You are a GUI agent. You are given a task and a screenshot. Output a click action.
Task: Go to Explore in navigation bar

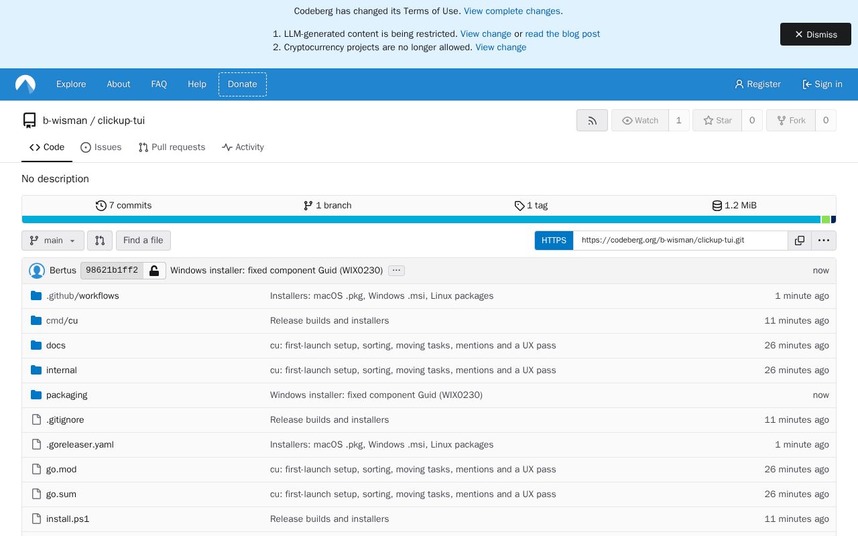(71, 84)
